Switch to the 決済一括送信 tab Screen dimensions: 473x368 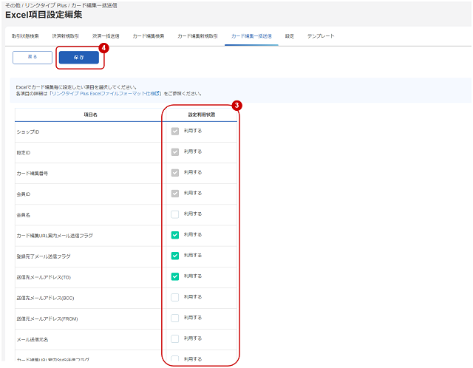[106, 36]
